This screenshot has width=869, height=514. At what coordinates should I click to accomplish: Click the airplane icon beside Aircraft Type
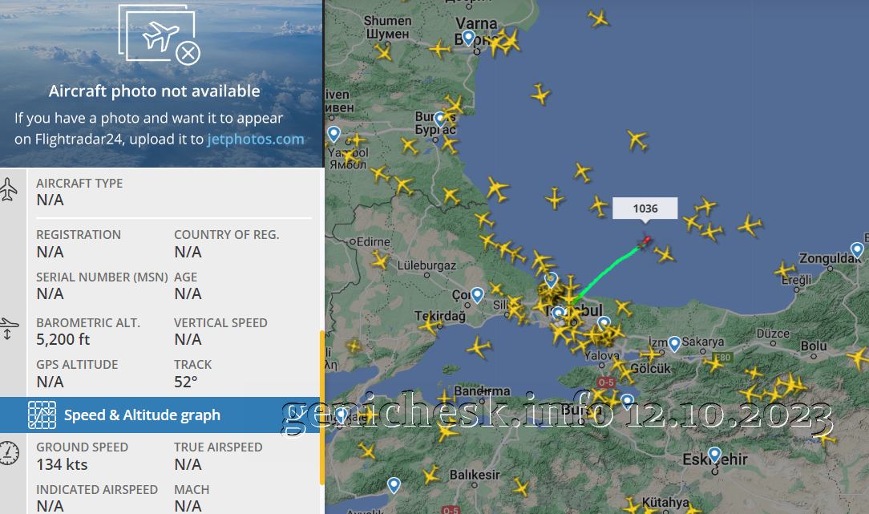pyautogui.click(x=8, y=189)
